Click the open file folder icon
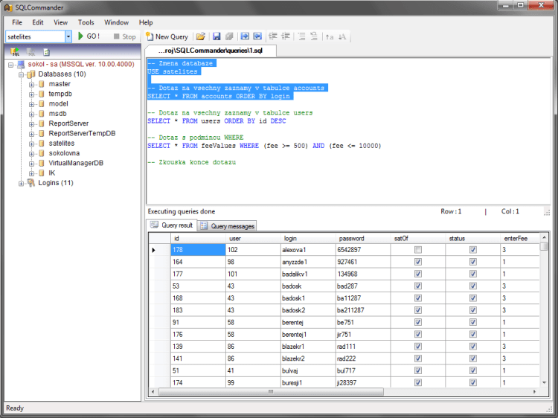This screenshot has height=418, width=558. 201,36
